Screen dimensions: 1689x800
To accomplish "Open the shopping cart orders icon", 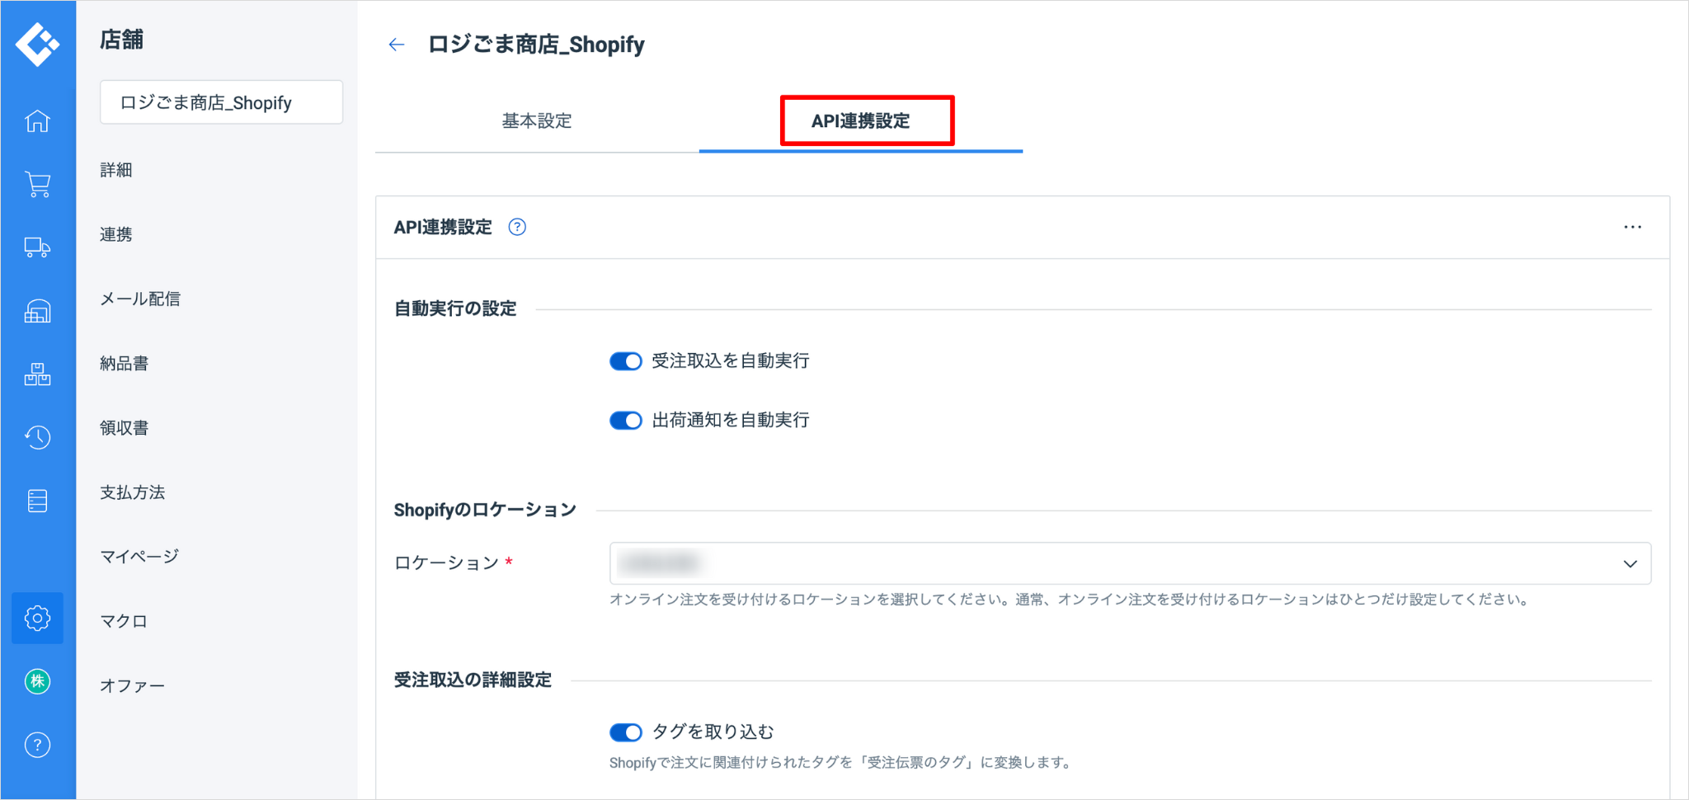I will click(x=37, y=184).
